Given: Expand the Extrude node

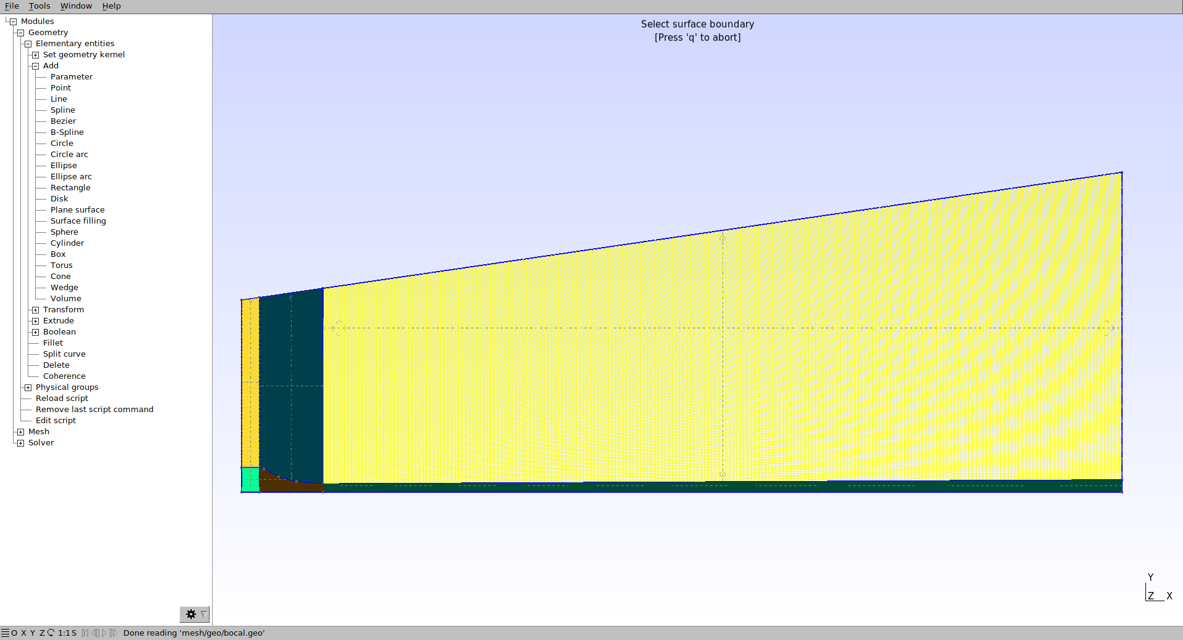Looking at the screenshot, I should point(35,321).
